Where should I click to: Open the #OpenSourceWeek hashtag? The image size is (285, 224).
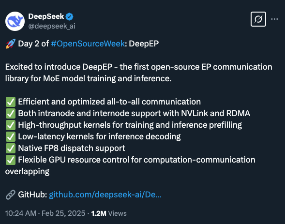(88, 44)
